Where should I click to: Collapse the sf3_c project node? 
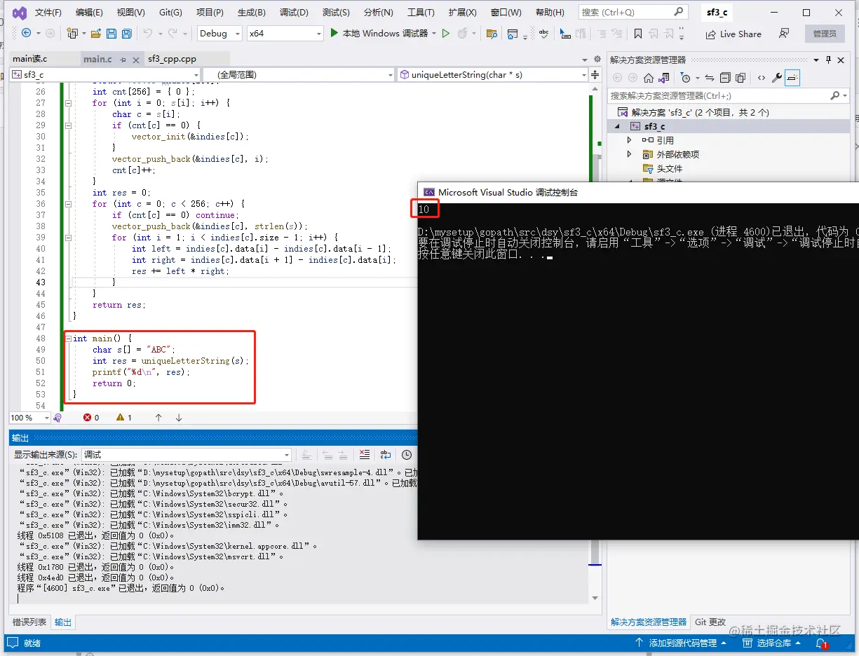(x=617, y=126)
